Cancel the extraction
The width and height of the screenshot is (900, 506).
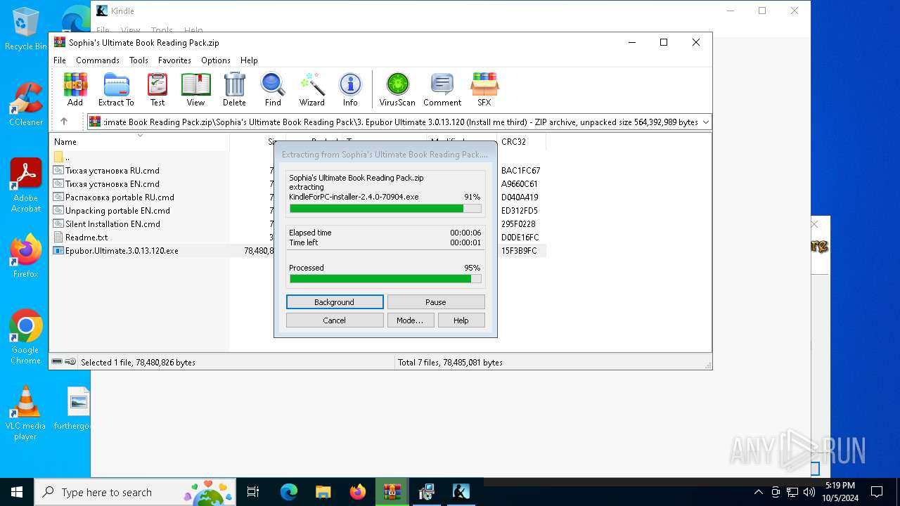click(335, 320)
